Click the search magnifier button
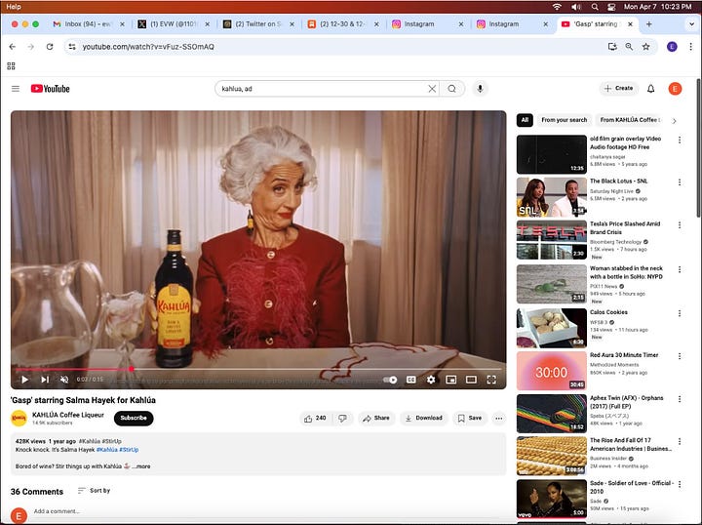Screen dimensions: 702x525 (451, 89)
